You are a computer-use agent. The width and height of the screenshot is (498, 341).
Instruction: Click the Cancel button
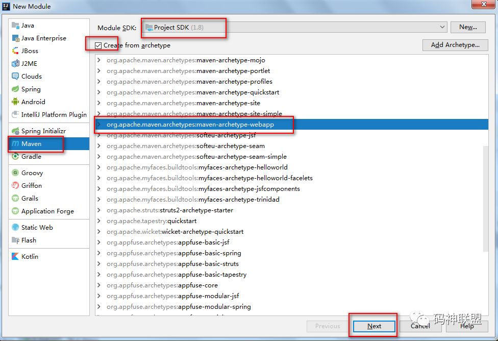coord(420,326)
